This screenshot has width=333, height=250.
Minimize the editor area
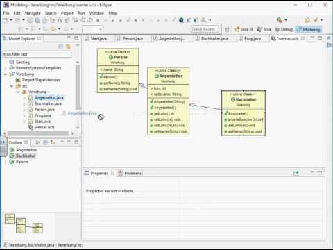click(x=312, y=37)
